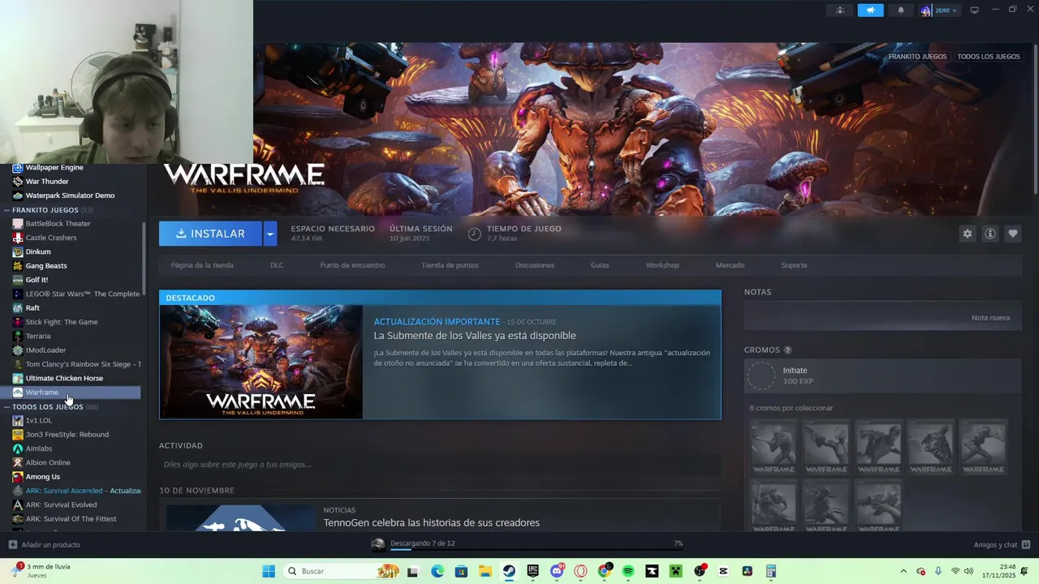Image resolution: width=1039 pixels, height=584 pixels.
Task: Open File Explorer from the taskbar
Action: point(485,571)
